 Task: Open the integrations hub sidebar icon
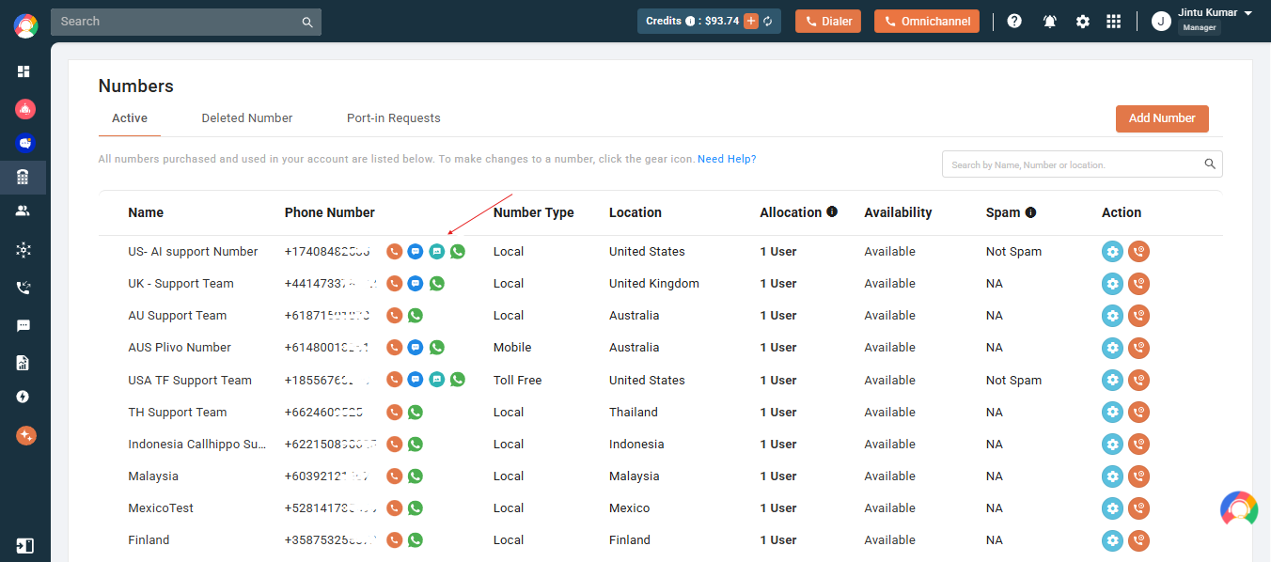[24, 249]
